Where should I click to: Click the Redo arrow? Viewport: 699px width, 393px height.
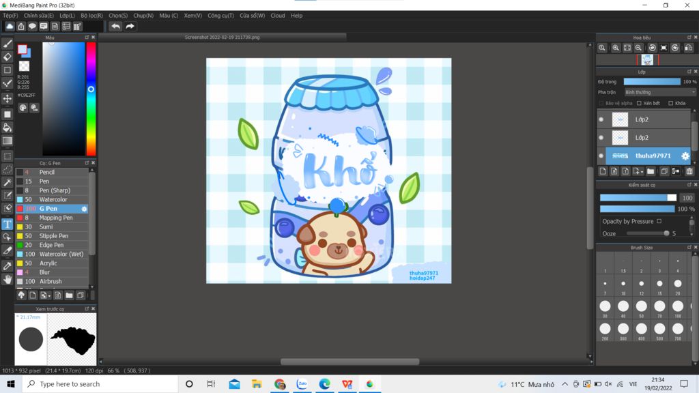(130, 27)
